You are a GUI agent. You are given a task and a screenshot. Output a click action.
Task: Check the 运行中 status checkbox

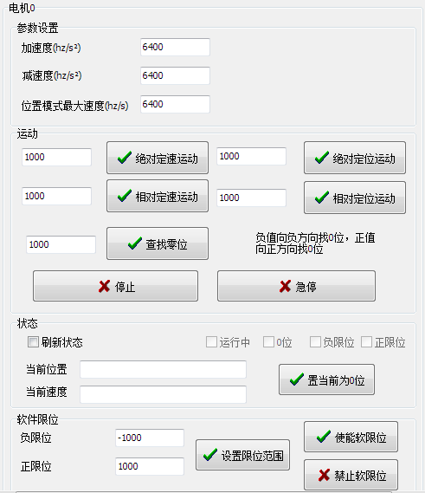(x=211, y=342)
